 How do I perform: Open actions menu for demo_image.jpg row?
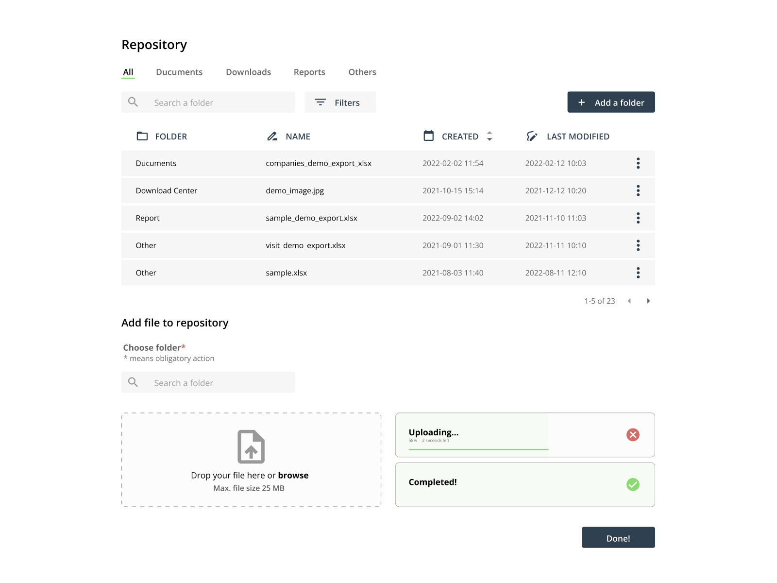pyautogui.click(x=638, y=190)
